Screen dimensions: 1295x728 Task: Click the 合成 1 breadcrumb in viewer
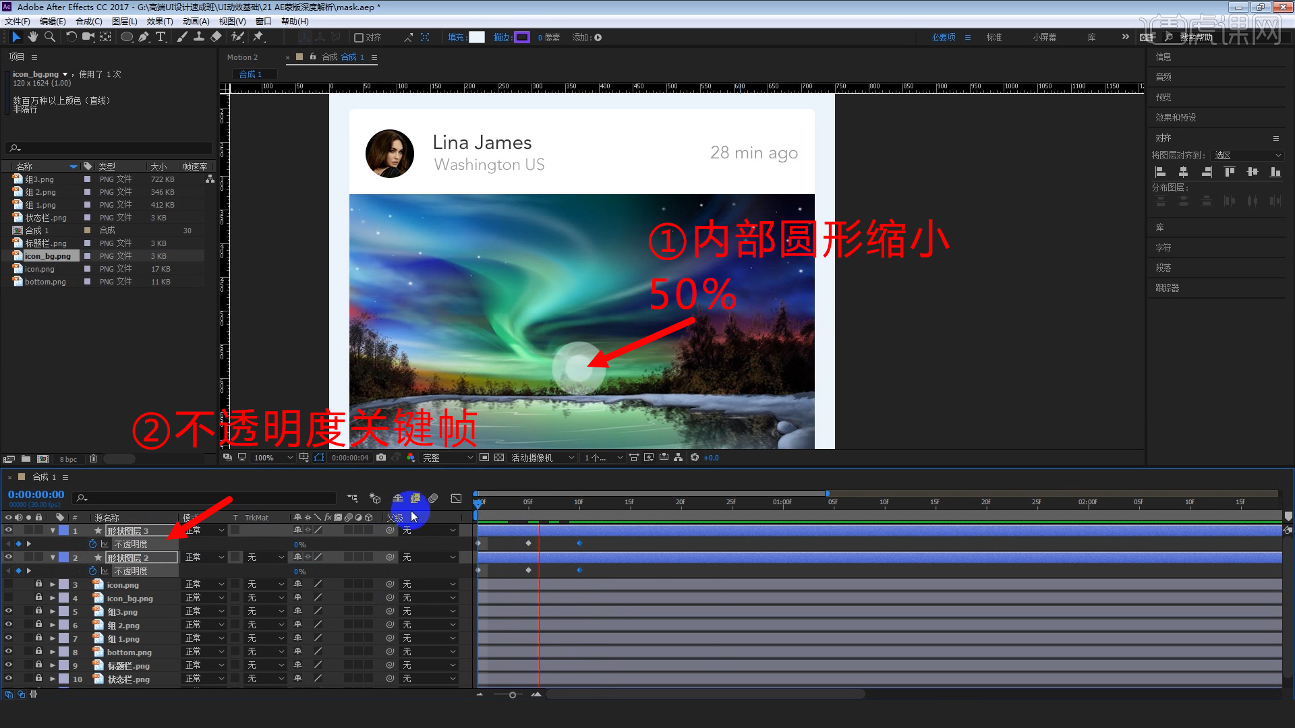tap(251, 74)
